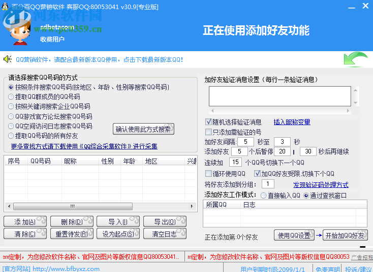Open the 投诉/建议 link

(x=358, y=269)
